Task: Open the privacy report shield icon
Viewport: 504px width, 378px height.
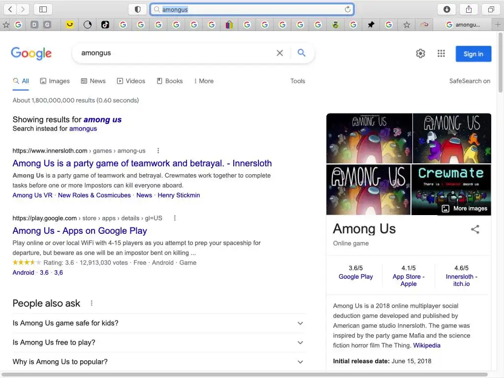Action: [x=138, y=9]
